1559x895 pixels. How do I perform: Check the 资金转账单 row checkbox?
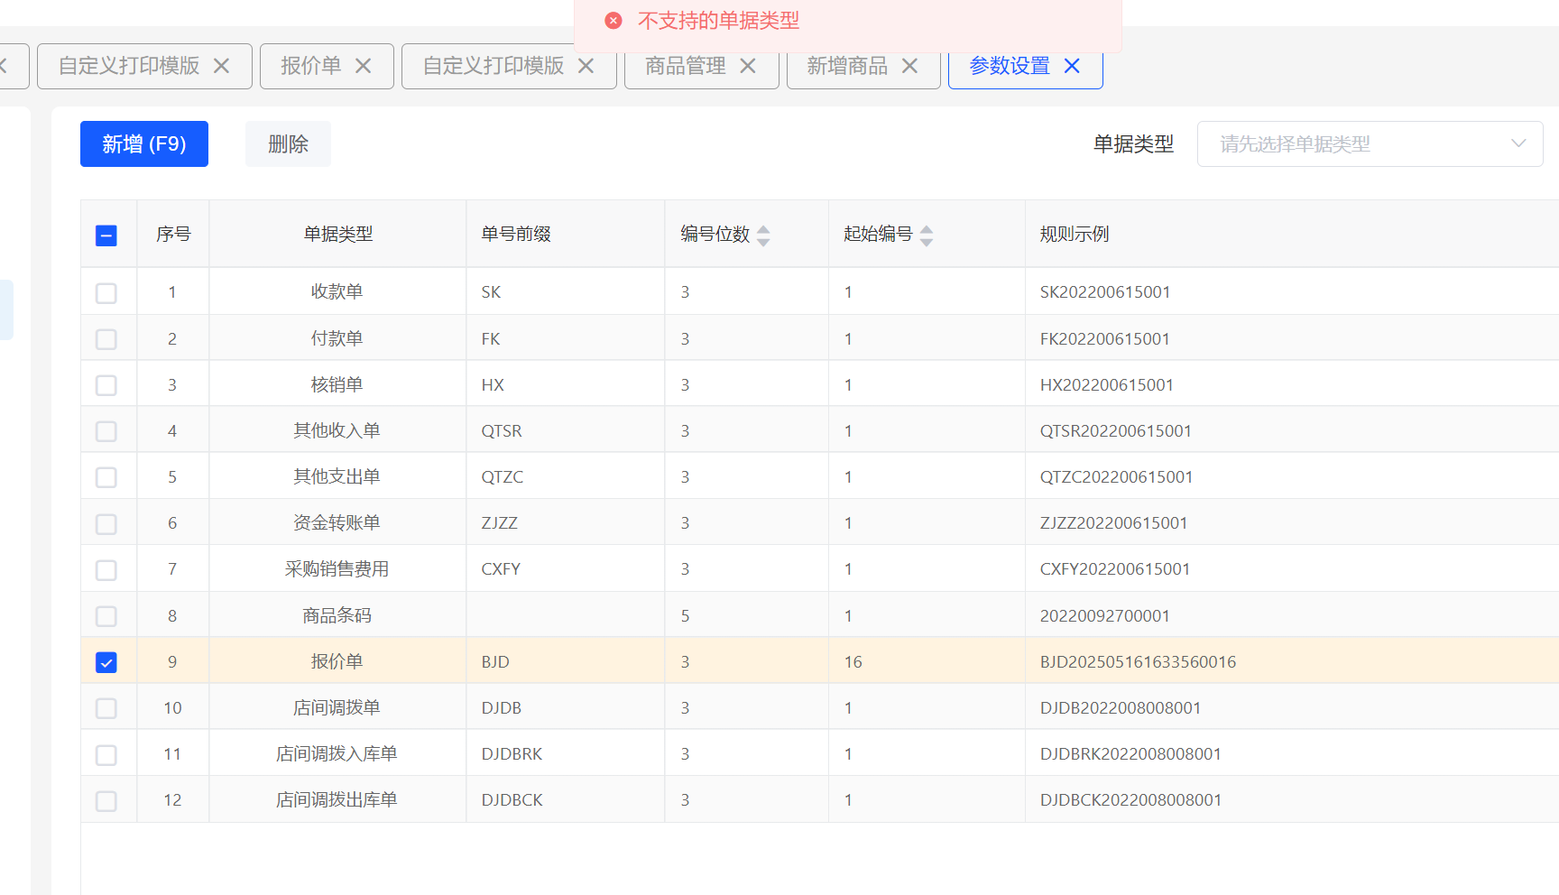coord(106,524)
